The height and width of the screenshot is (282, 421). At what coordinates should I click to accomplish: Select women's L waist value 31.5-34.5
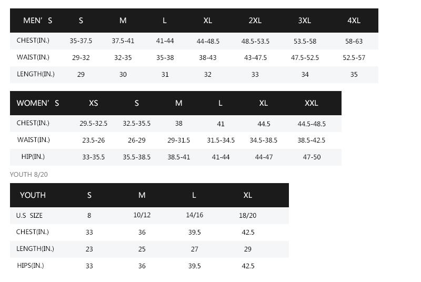[220, 140]
